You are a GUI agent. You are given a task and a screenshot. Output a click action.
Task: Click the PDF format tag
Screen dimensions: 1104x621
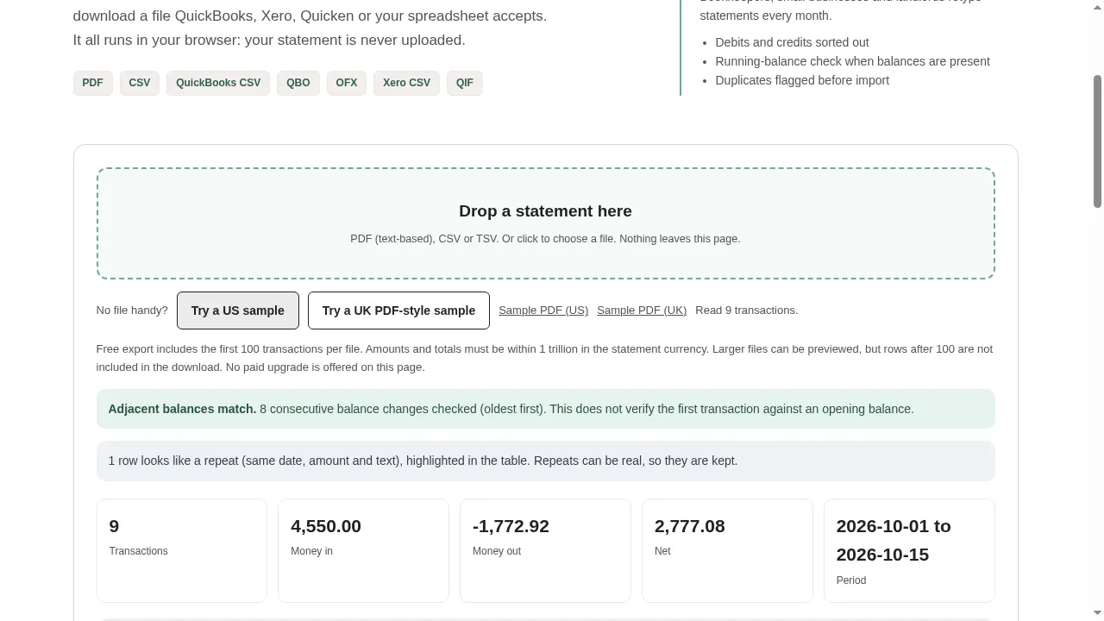pyautogui.click(x=92, y=83)
